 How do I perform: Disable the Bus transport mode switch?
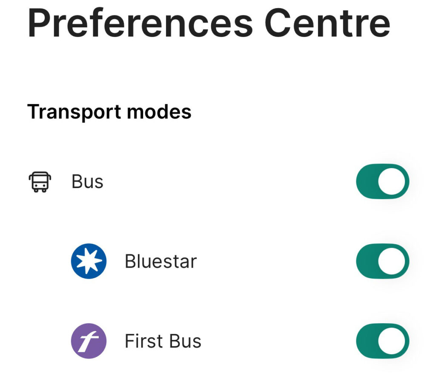[383, 181]
